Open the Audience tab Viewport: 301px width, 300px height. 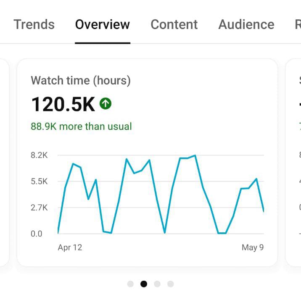point(246,24)
